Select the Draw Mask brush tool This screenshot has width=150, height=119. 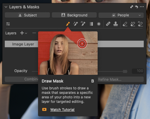point(68,24)
